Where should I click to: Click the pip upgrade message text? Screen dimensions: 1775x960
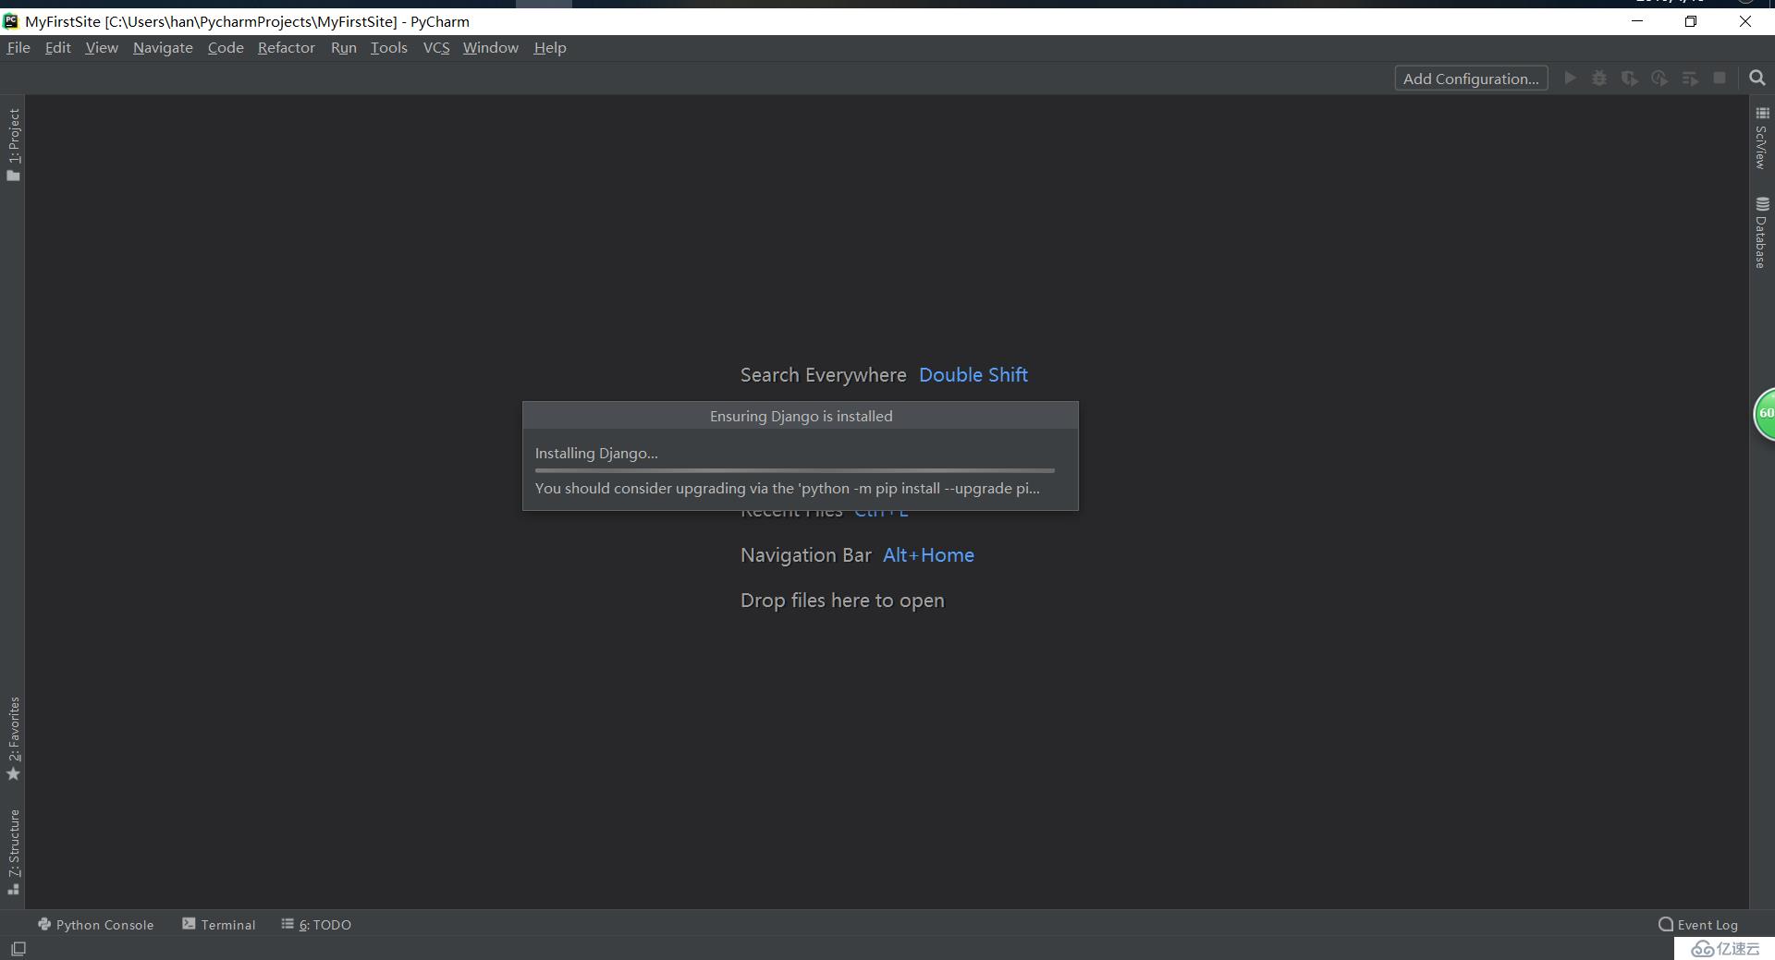click(x=788, y=488)
